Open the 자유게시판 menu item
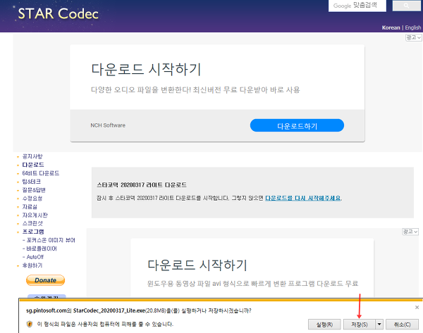The height and width of the screenshot is (333, 423). 35,215
